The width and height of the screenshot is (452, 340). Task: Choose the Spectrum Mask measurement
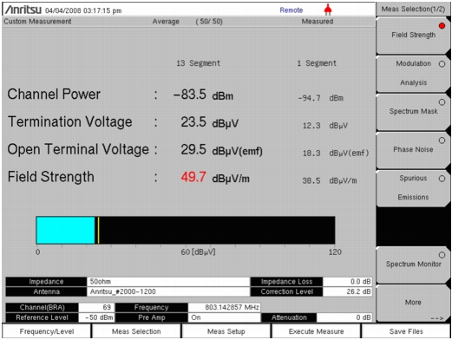[413, 111]
